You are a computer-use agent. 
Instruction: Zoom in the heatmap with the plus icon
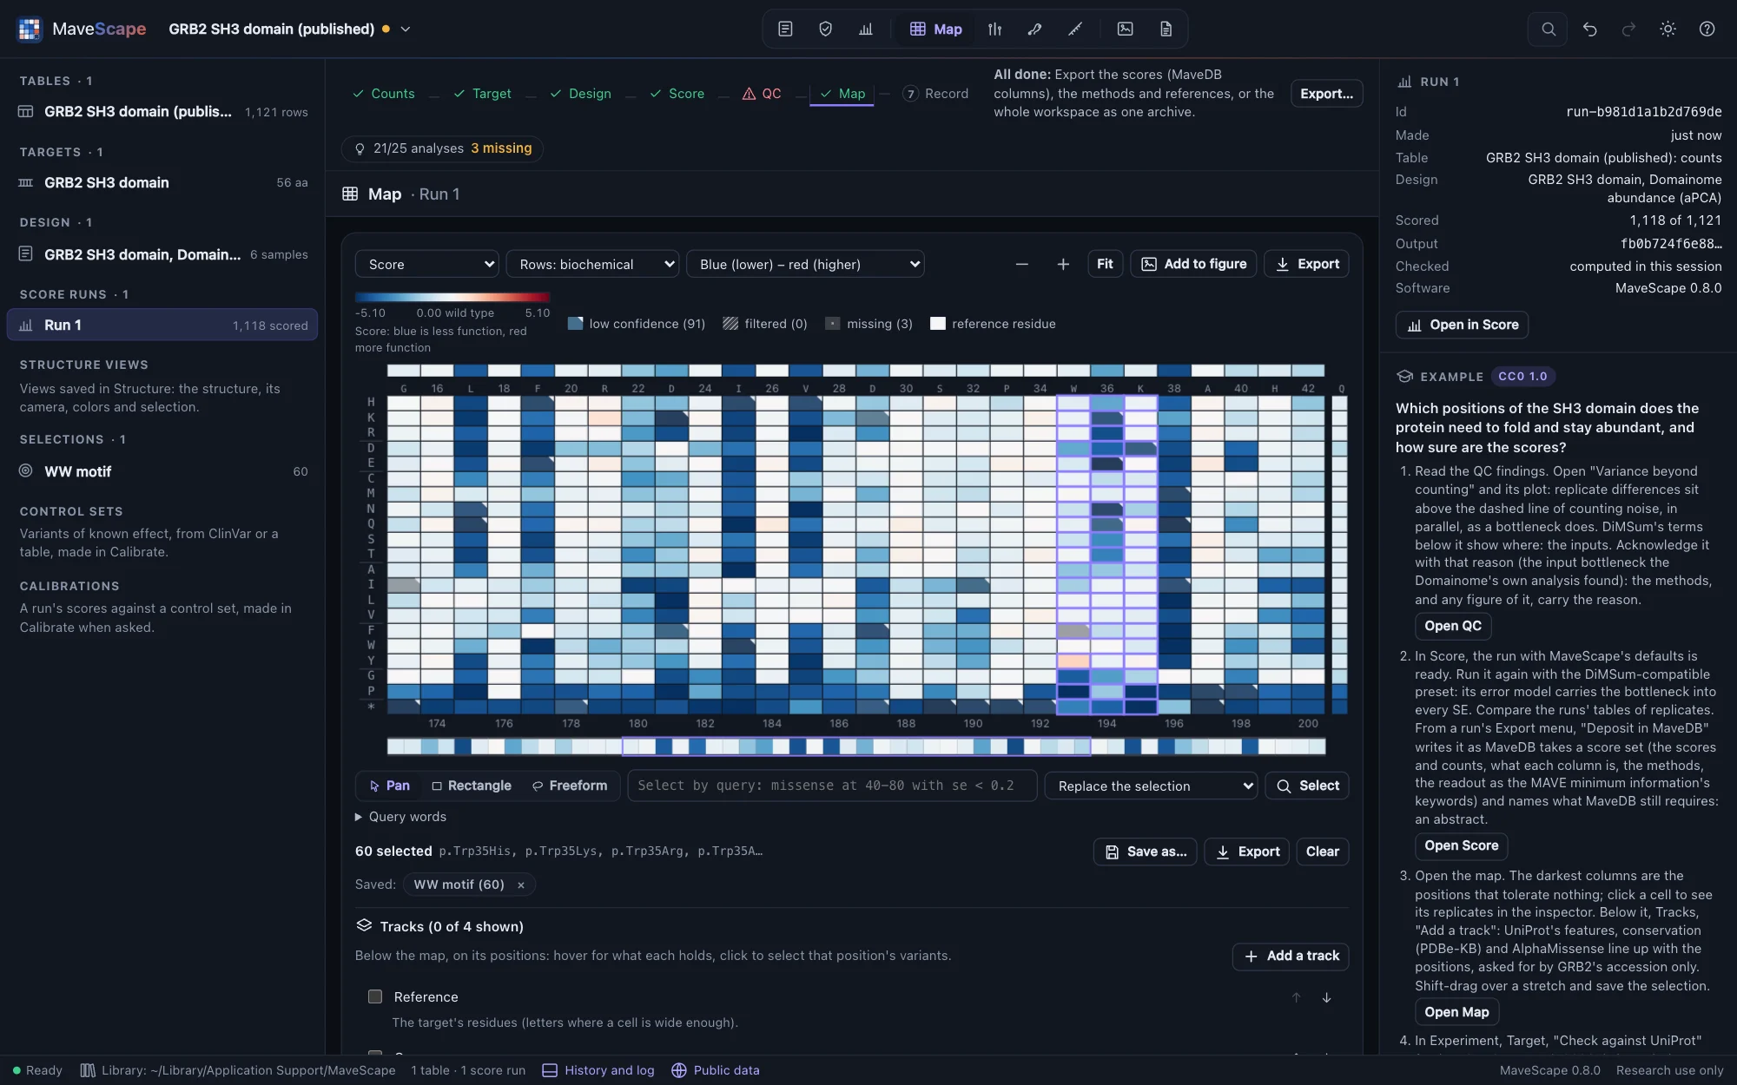pyautogui.click(x=1063, y=265)
